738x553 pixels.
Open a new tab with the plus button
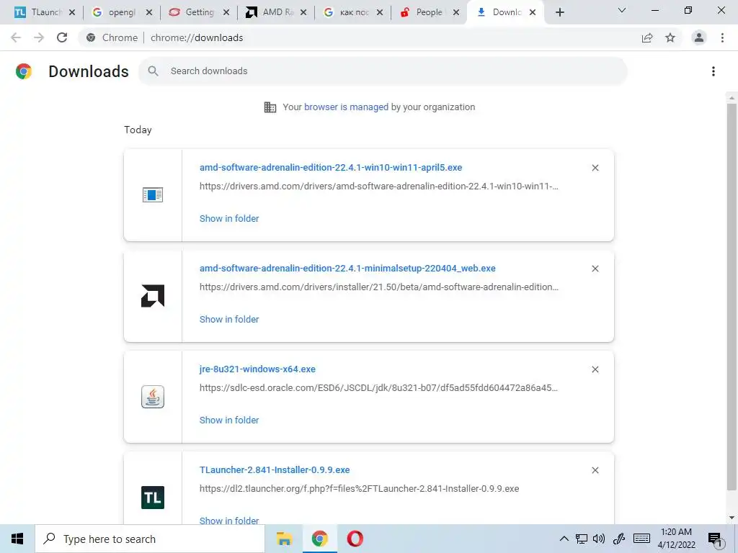pyautogui.click(x=559, y=12)
